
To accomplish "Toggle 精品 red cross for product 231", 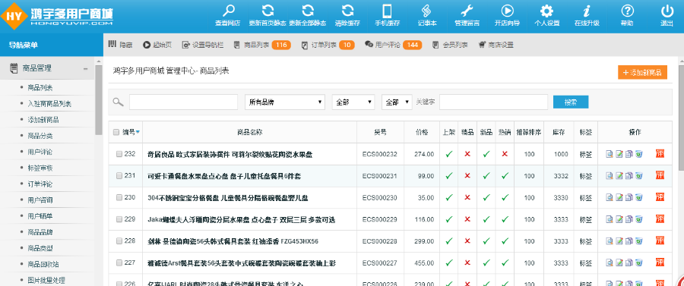I will (467, 176).
